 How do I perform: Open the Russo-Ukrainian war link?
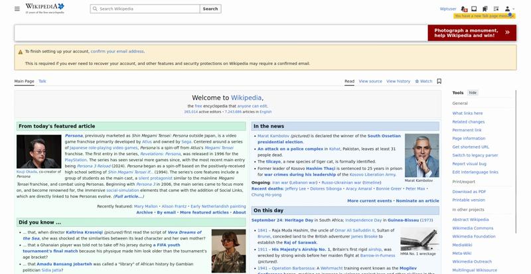[341, 182]
